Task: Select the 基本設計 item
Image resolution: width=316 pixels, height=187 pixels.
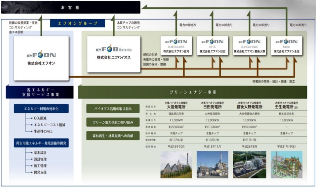Action: 40,152
